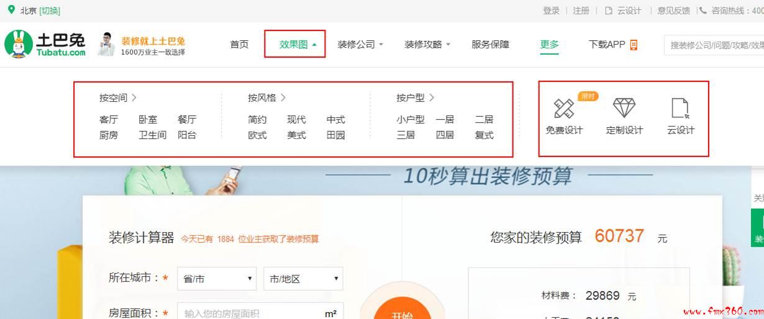Image resolution: width=764 pixels, height=319 pixels.
Task: Click the 云设计 text link in top bar
Action: point(629,11)
